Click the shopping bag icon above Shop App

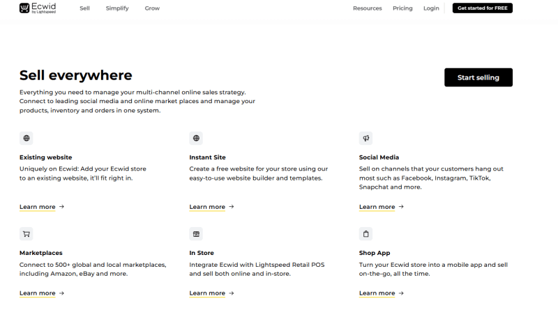point(365,234)
